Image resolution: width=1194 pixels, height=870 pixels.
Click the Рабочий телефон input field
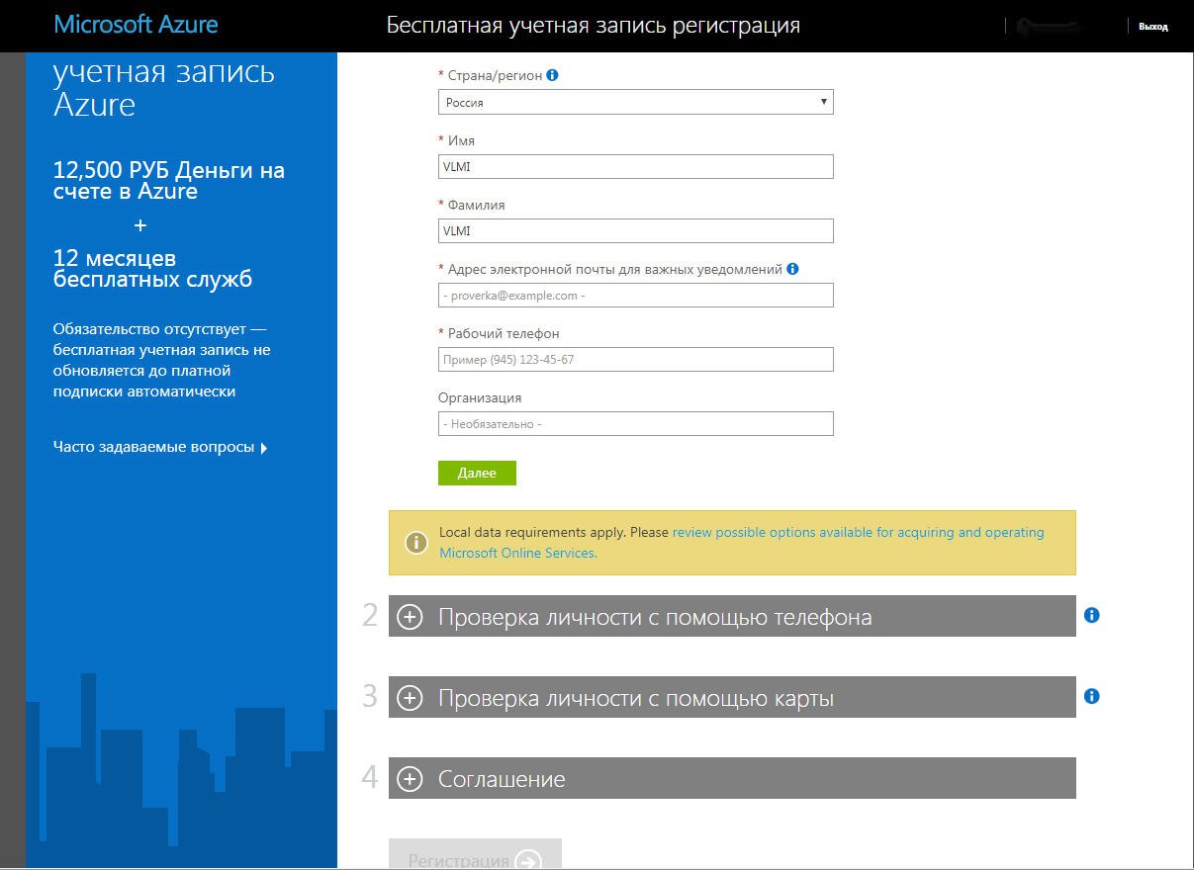[x=635, y=359]
